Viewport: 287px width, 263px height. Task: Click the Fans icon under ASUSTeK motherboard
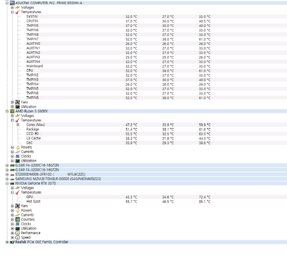click(18, 102)
